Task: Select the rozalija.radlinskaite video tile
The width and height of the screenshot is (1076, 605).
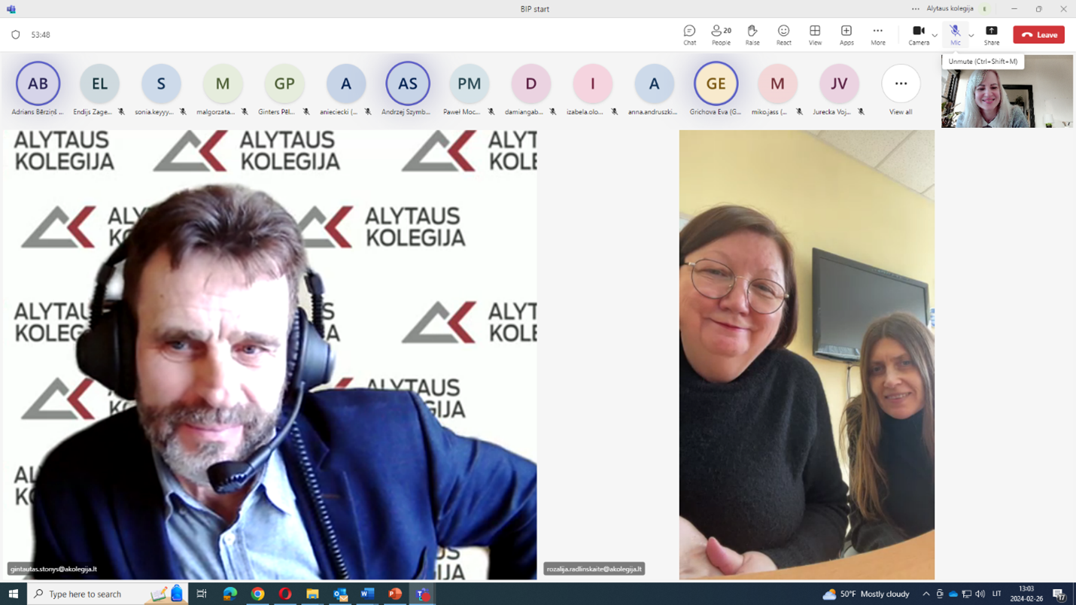Action: click(x=807, y=354)
